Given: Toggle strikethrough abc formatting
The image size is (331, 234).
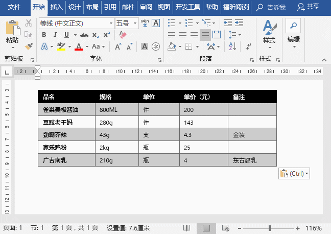Looking at the screenshot, I should tap(84, 35).
